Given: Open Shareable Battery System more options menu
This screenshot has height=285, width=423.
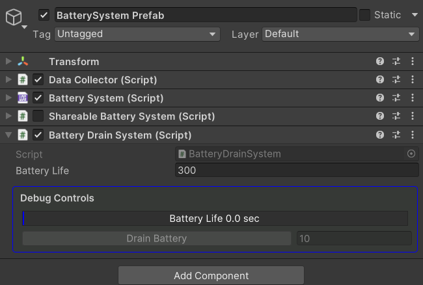Looking at the screenshot, I should point(413,116).
